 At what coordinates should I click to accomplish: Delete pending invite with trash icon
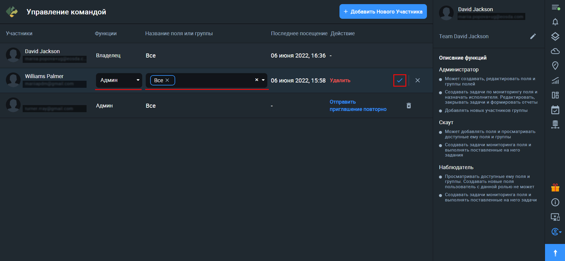click(x=409, y=106)
